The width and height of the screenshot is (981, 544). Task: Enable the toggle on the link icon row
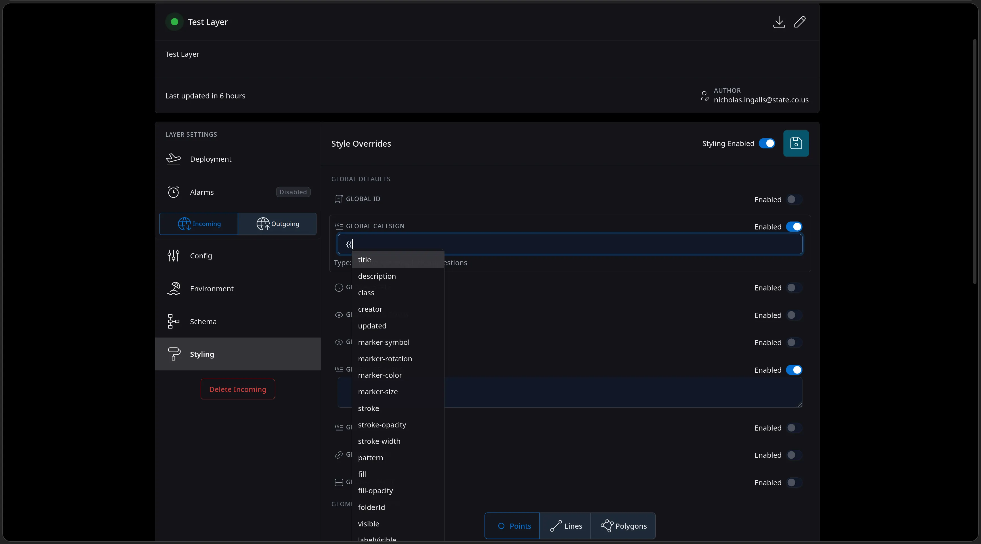coord(794,455)
